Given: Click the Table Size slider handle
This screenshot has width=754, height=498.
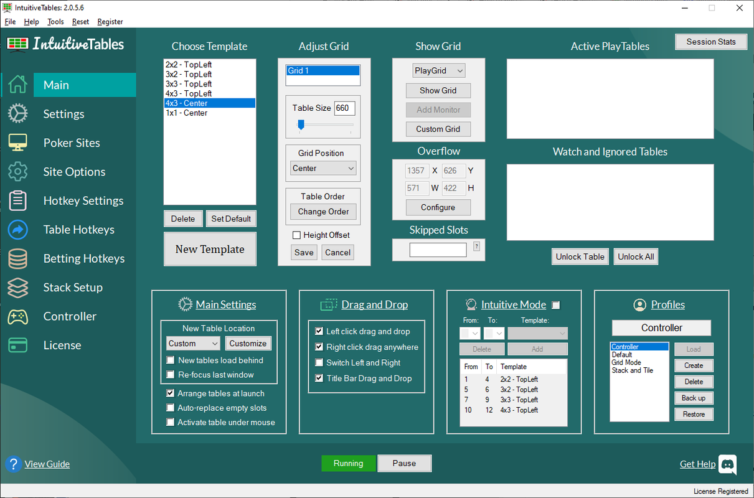Looking at the screenshot, I should pyautogui.click(x=301, y=125).
